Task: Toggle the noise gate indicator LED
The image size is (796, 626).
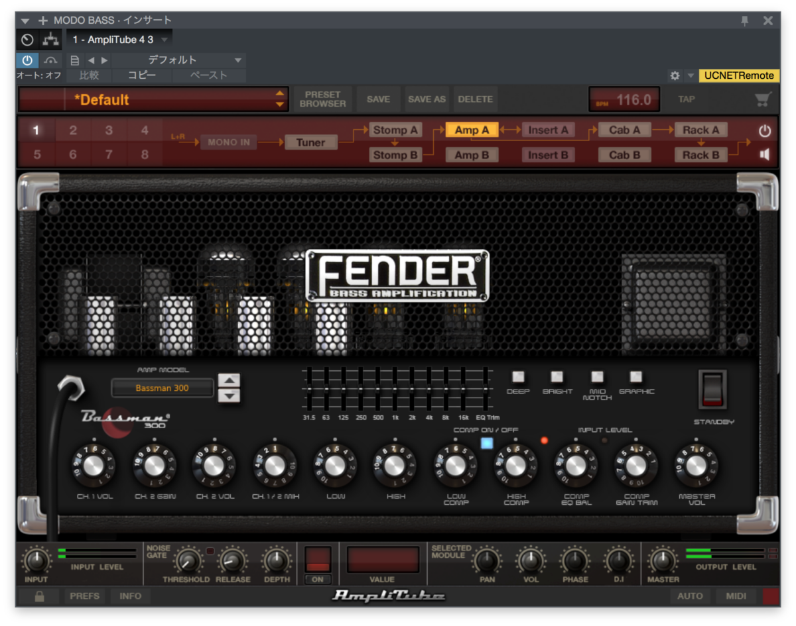Action: 211,550
